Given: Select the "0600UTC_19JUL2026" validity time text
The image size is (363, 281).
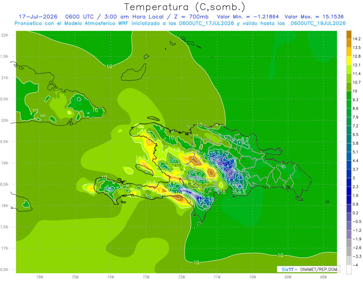Looking at the screenshot, I should coord(318,23).
